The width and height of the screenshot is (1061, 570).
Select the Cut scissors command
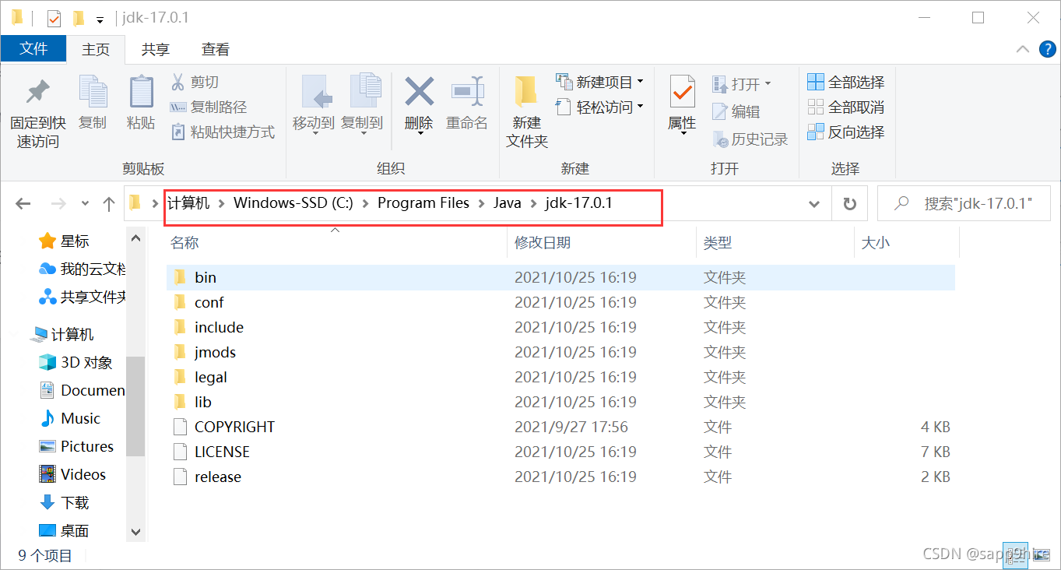coord(195,82)
